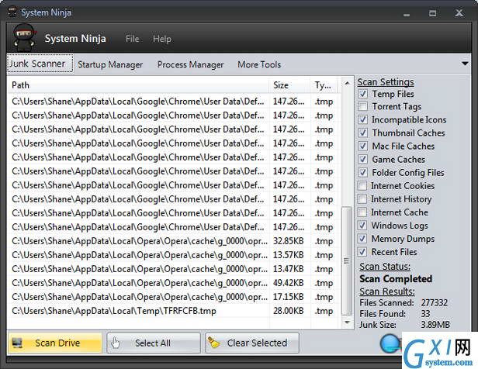Uncheck the Memory Dumps option

[362, 239]
